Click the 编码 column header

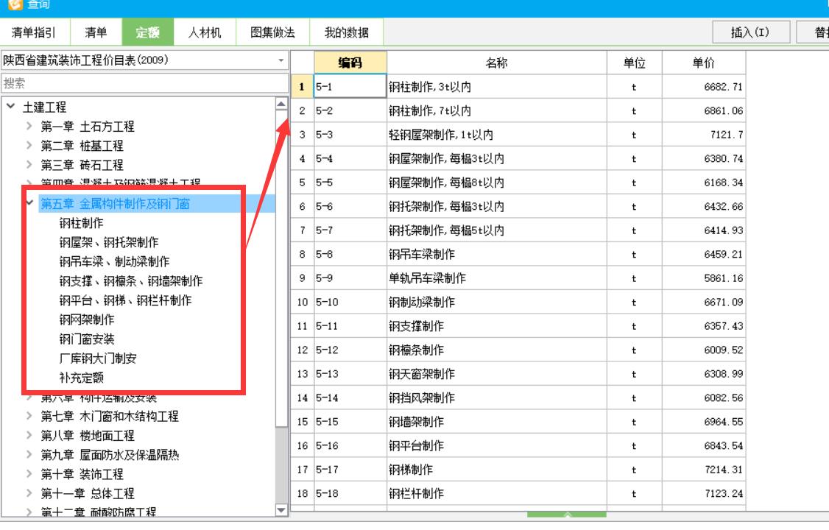pos(350,63)
